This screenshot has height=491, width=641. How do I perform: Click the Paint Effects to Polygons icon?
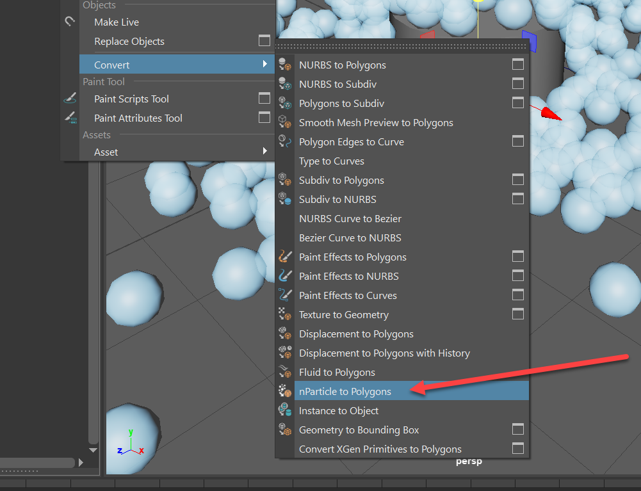(x=285, y=257)
